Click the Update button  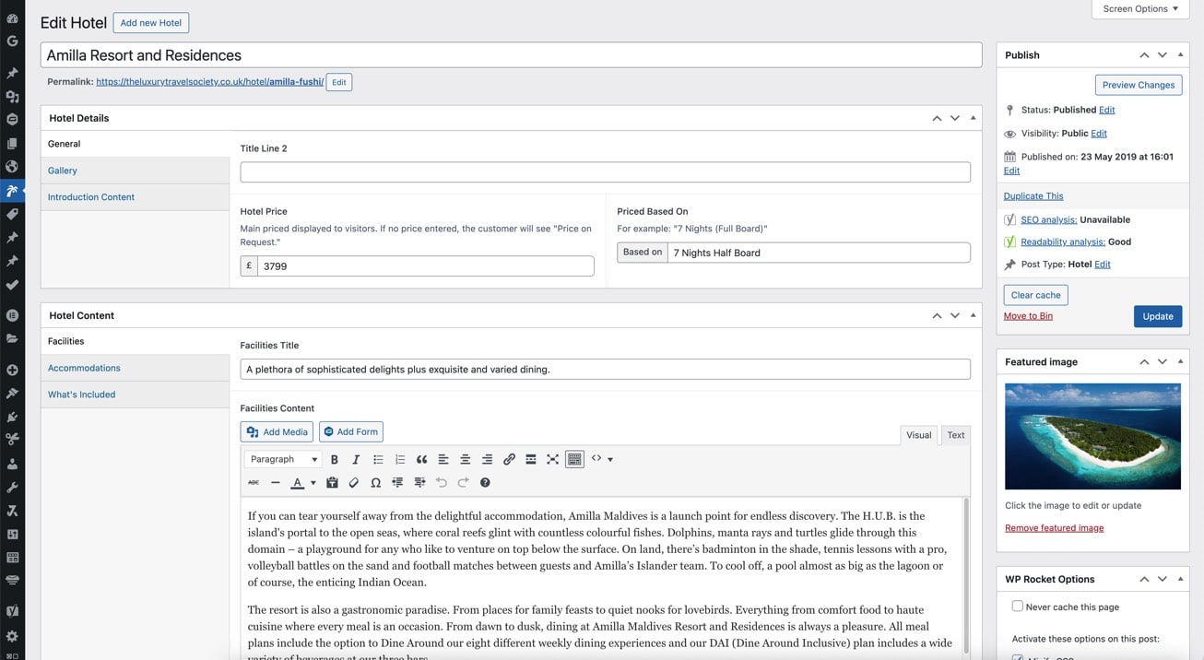[x=1158, y=316]
